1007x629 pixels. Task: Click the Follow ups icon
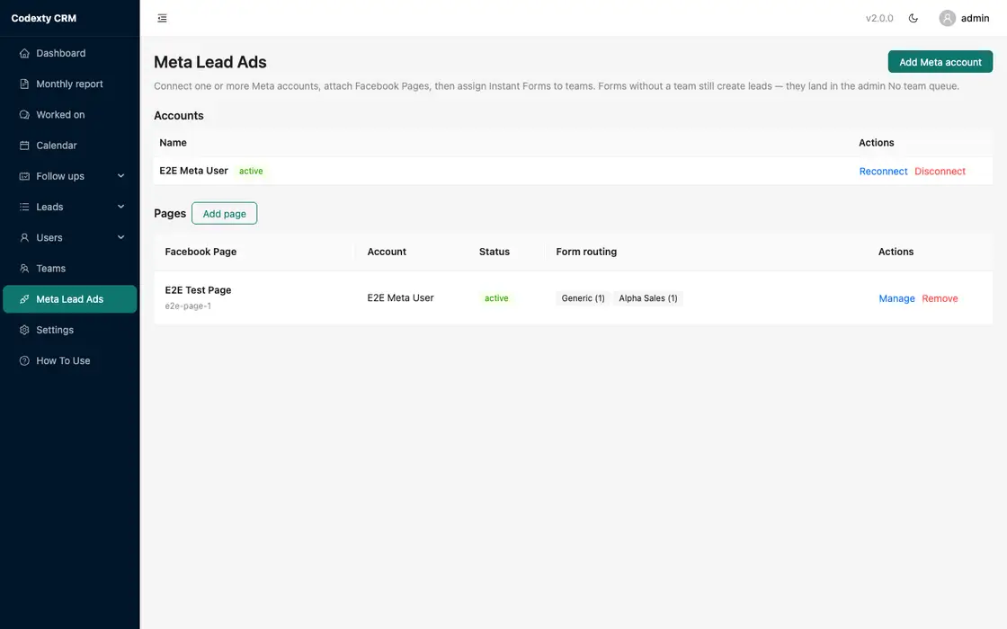coord(24,176)
